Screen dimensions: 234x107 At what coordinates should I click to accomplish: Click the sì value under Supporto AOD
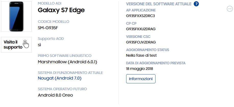click(40, 45)
